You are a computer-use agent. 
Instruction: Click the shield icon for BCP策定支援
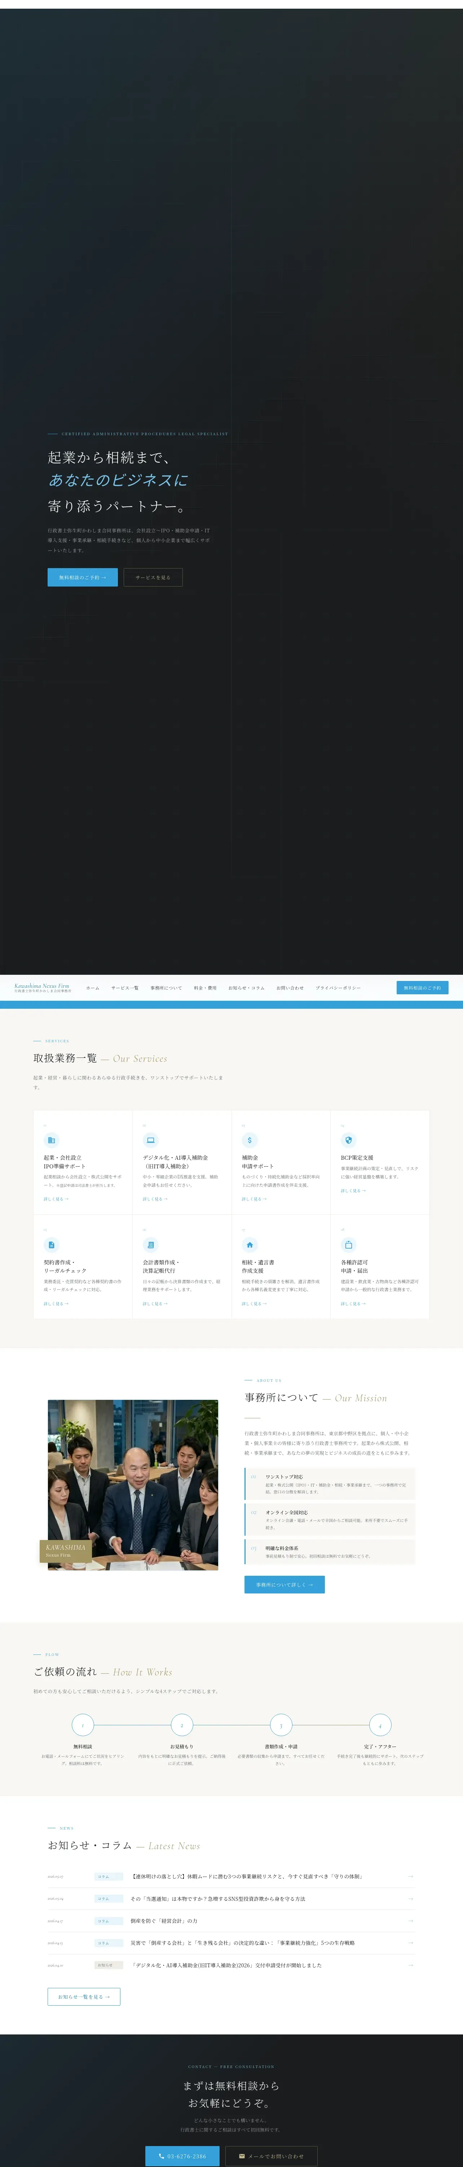[349, 1140]
